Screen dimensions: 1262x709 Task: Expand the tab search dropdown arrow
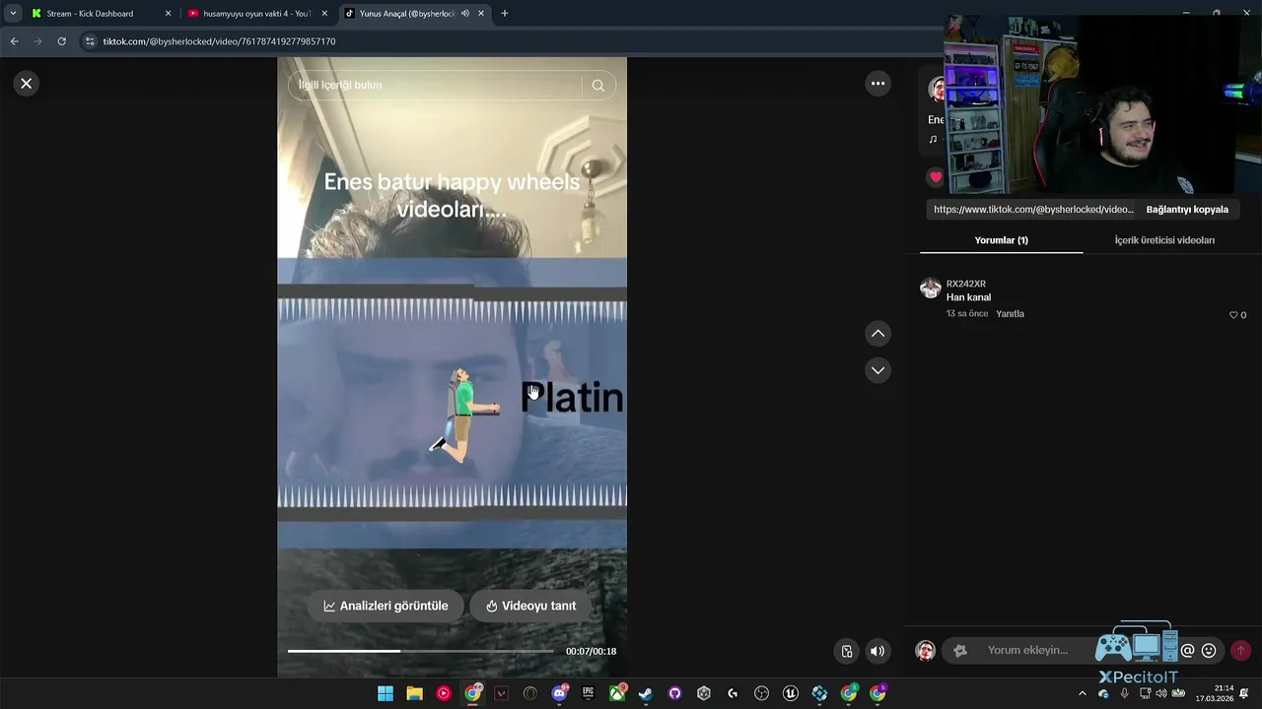coord(13,14)
